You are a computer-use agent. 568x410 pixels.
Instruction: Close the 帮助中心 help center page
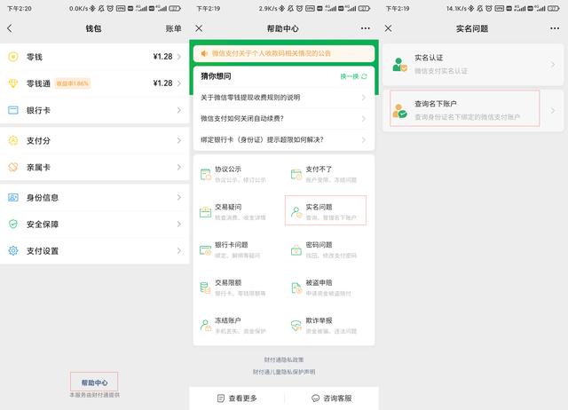[x=199, y=28]
